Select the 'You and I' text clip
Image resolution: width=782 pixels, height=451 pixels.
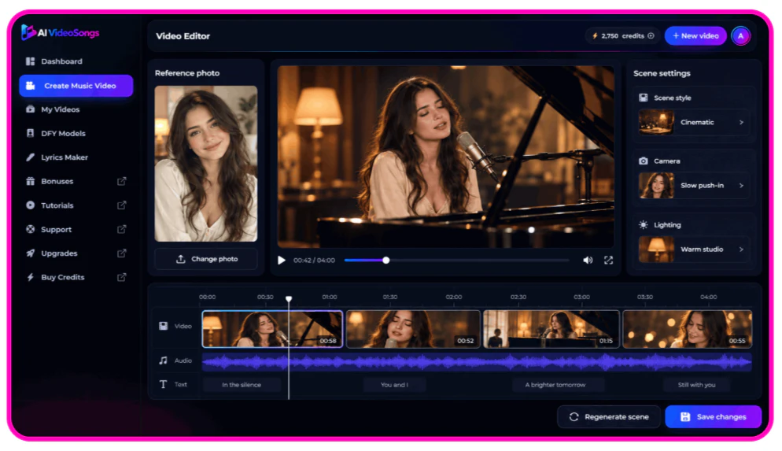point(394,385)
